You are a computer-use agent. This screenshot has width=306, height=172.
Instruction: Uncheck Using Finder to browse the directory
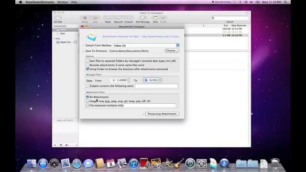[87, 69]
